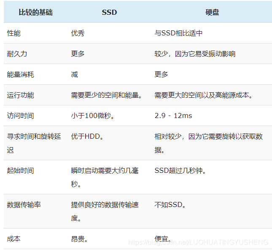Click the cell '需要更少的空间和能量。'

click(107, 95)
